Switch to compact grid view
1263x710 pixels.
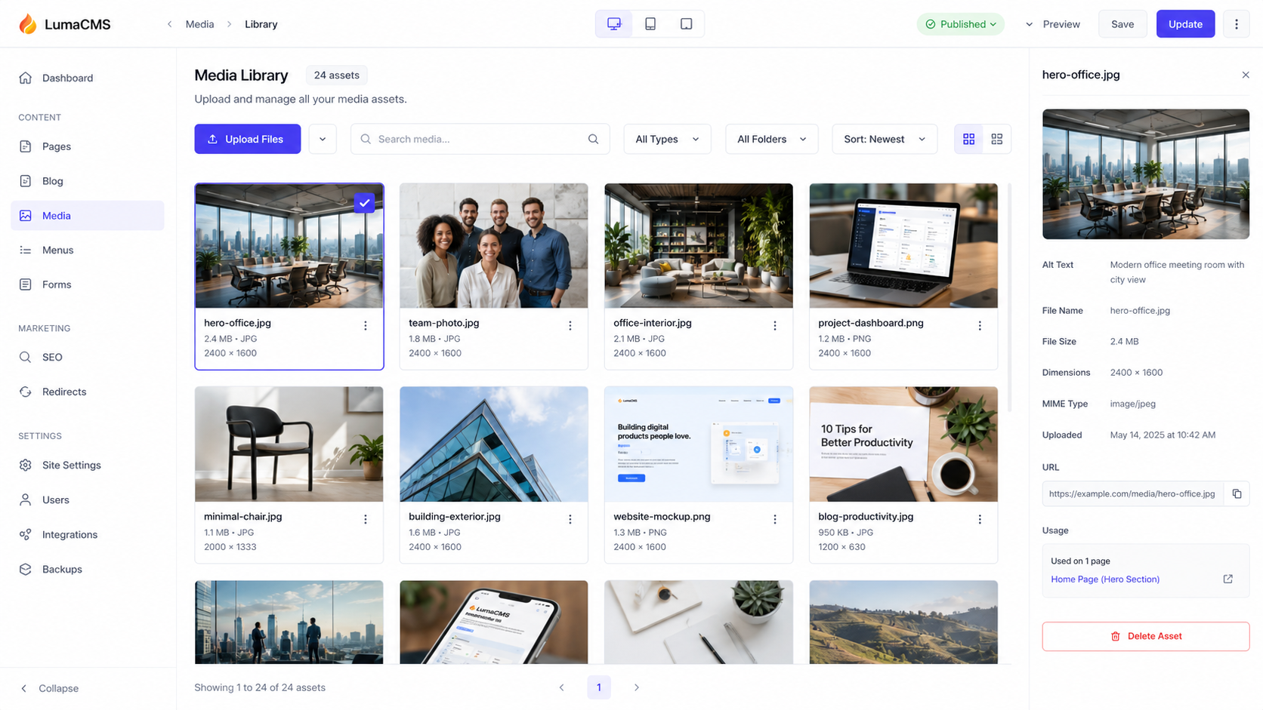(x=997, y=139)
